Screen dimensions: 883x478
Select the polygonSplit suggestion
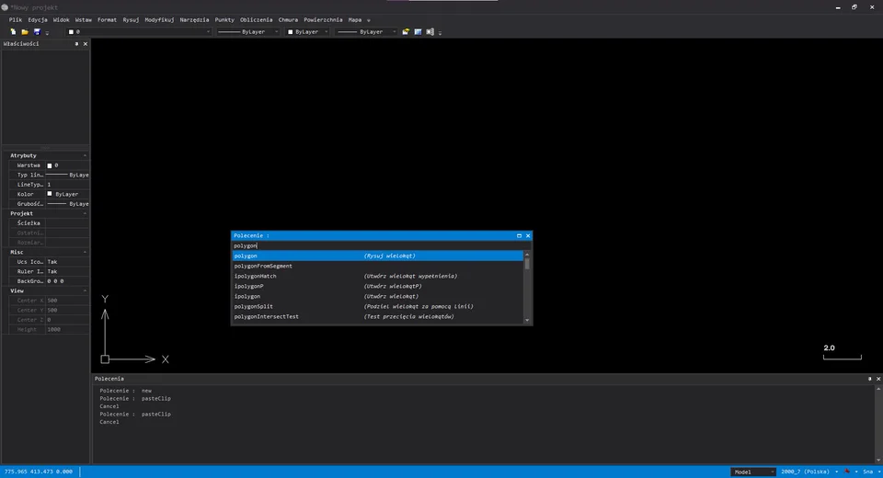(x=377, y=307)
